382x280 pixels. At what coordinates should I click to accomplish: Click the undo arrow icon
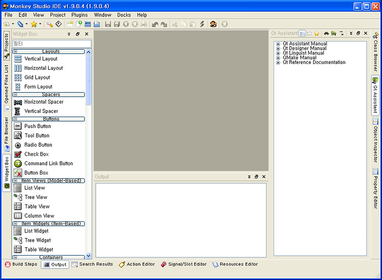155,24
